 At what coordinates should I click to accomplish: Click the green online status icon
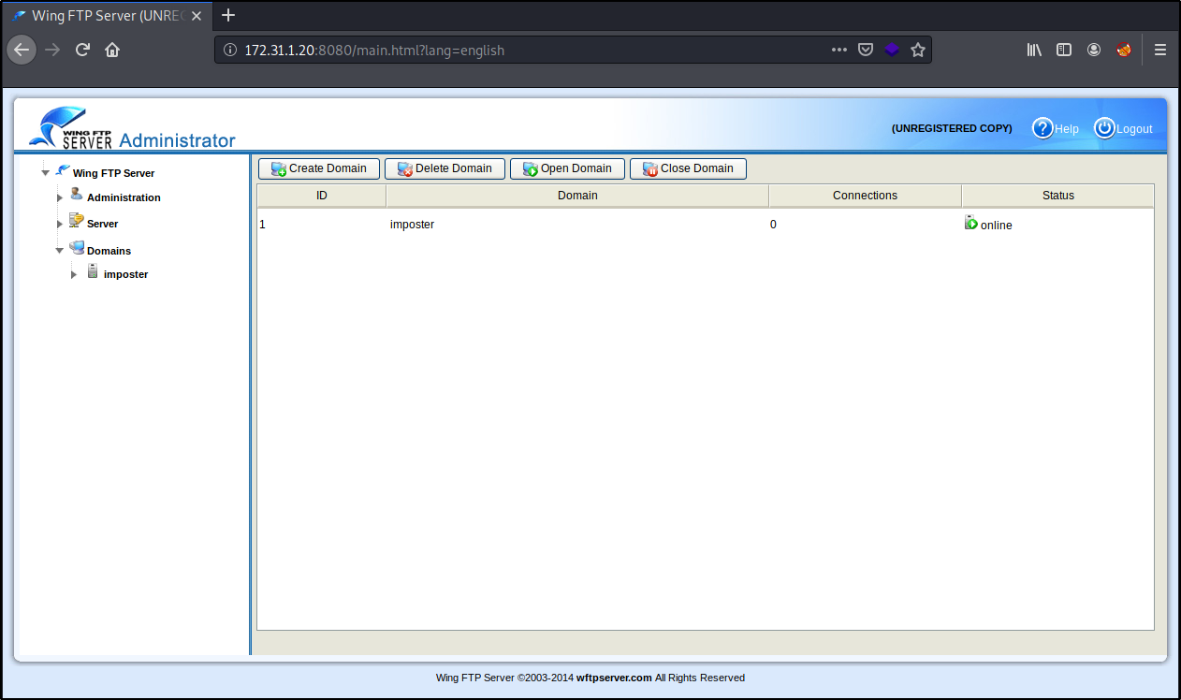click(x=971, y=223)
